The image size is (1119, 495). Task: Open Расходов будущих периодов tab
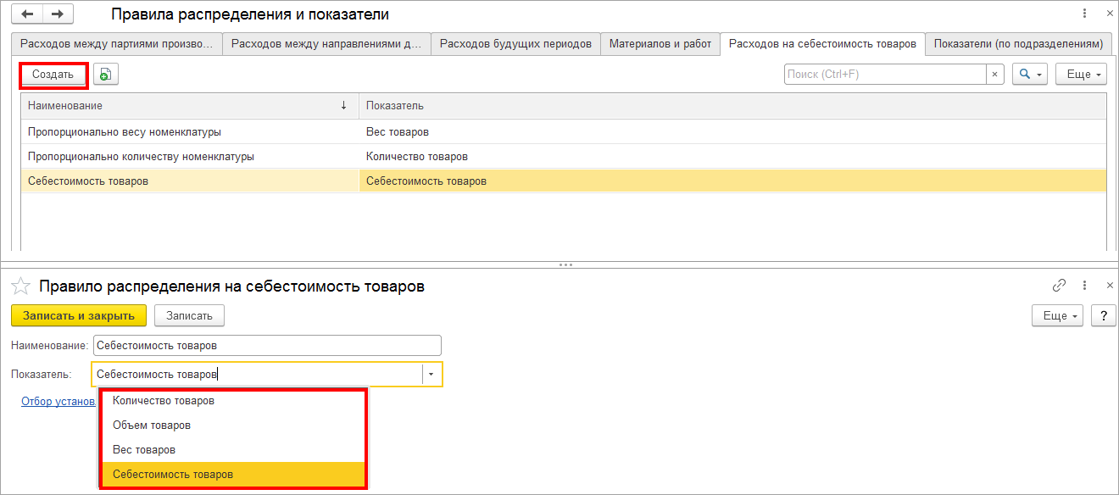pos(515,44)
